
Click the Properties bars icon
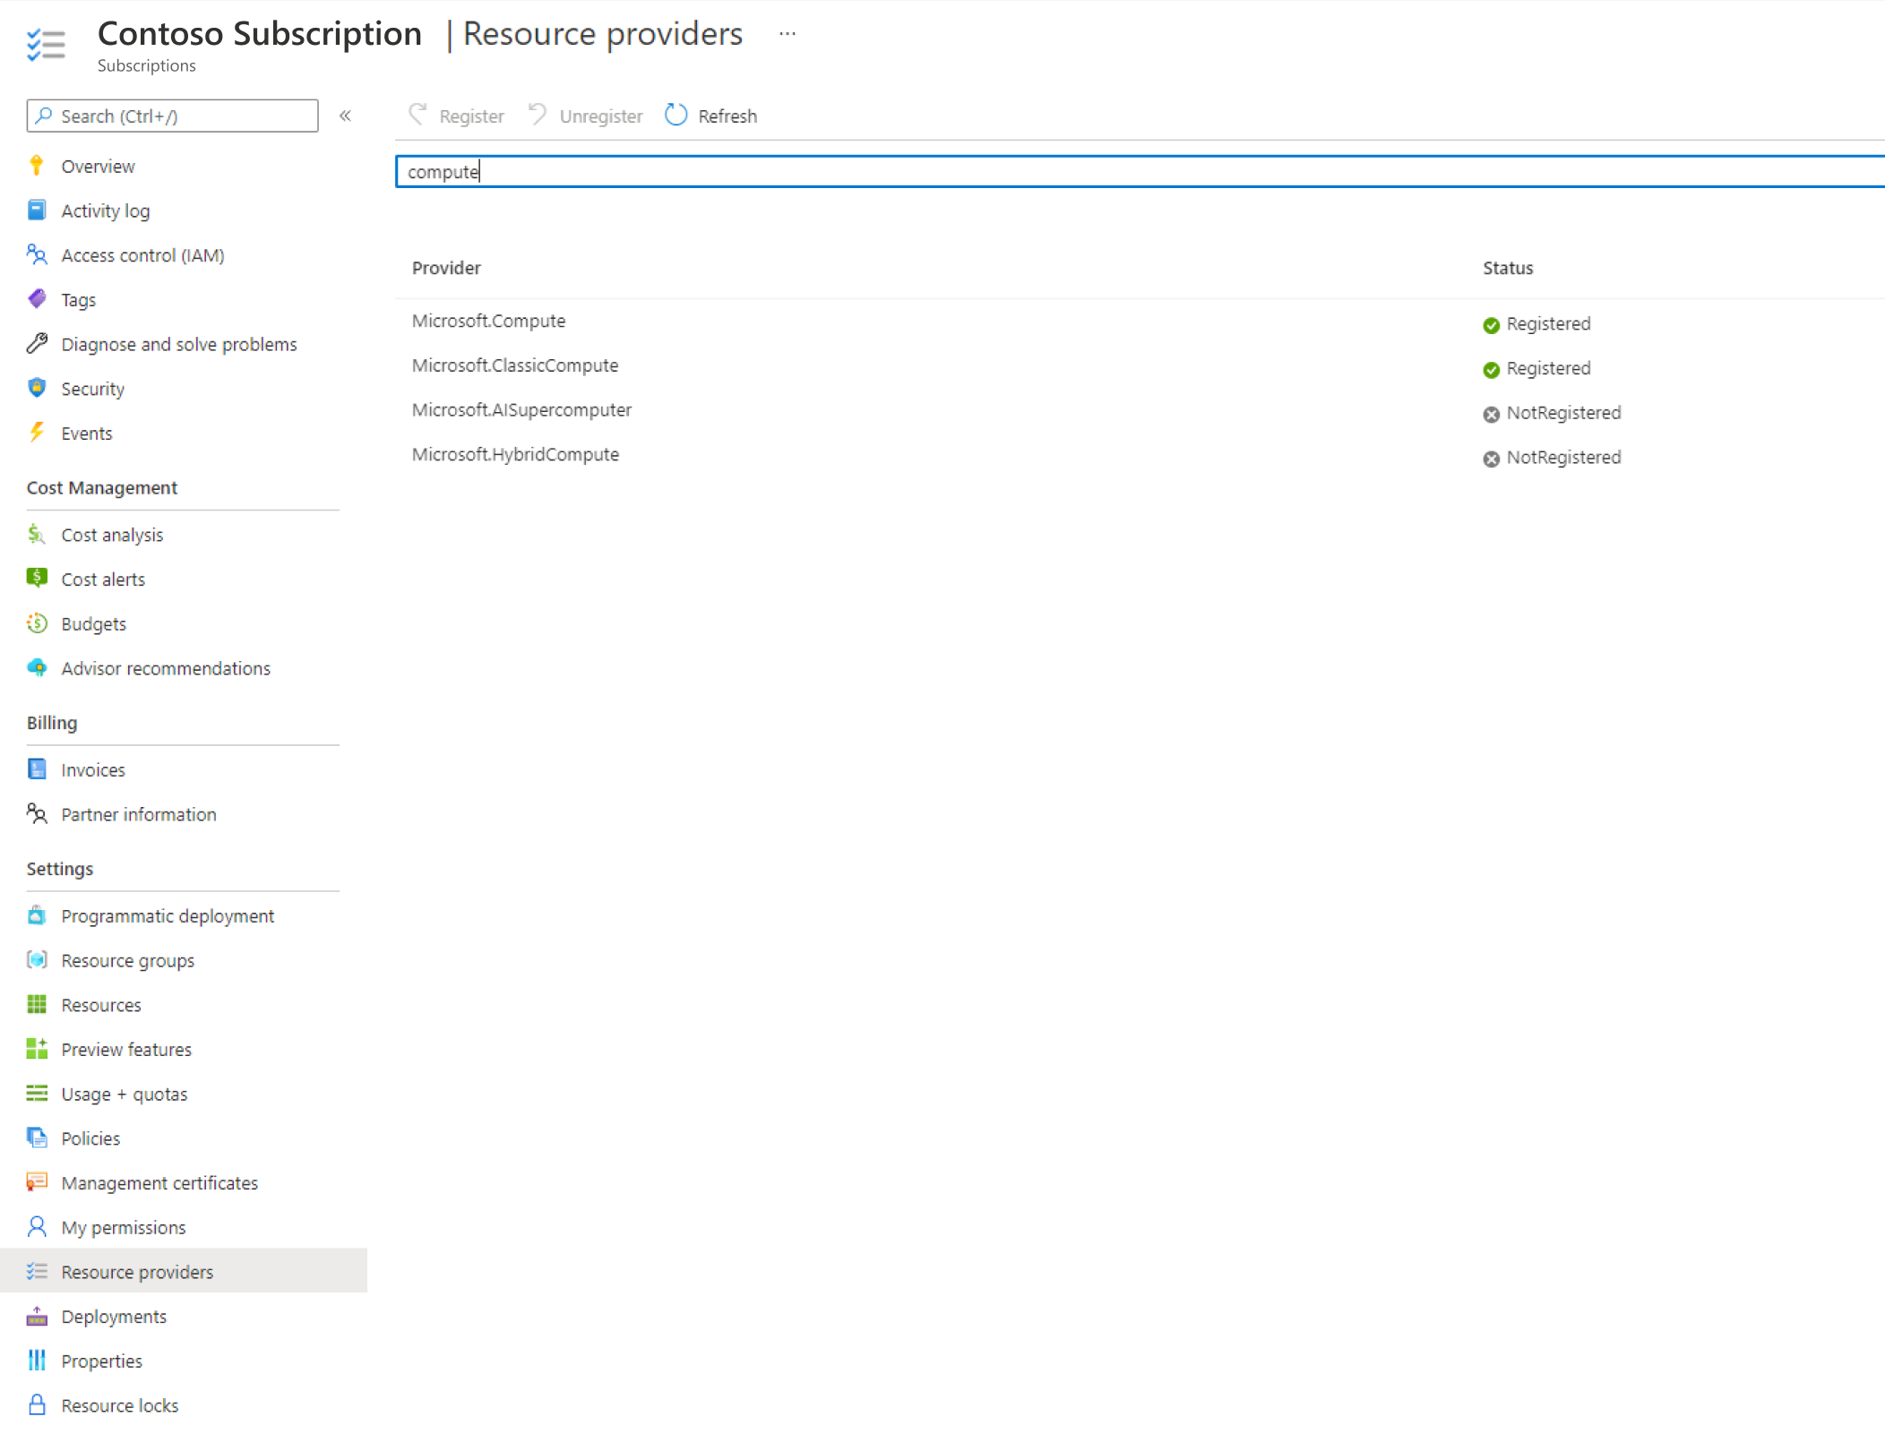pyautogui.click(x=37, y=1361)
